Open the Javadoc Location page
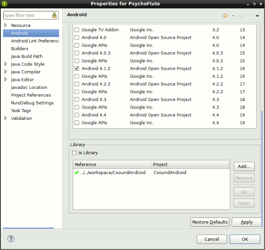 29,87
